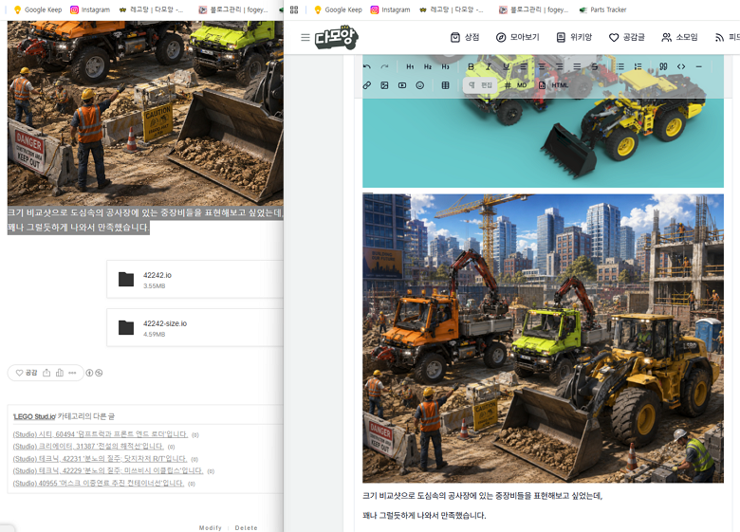
Task: Open post about 시티 60494
Action: coord(100,434)
